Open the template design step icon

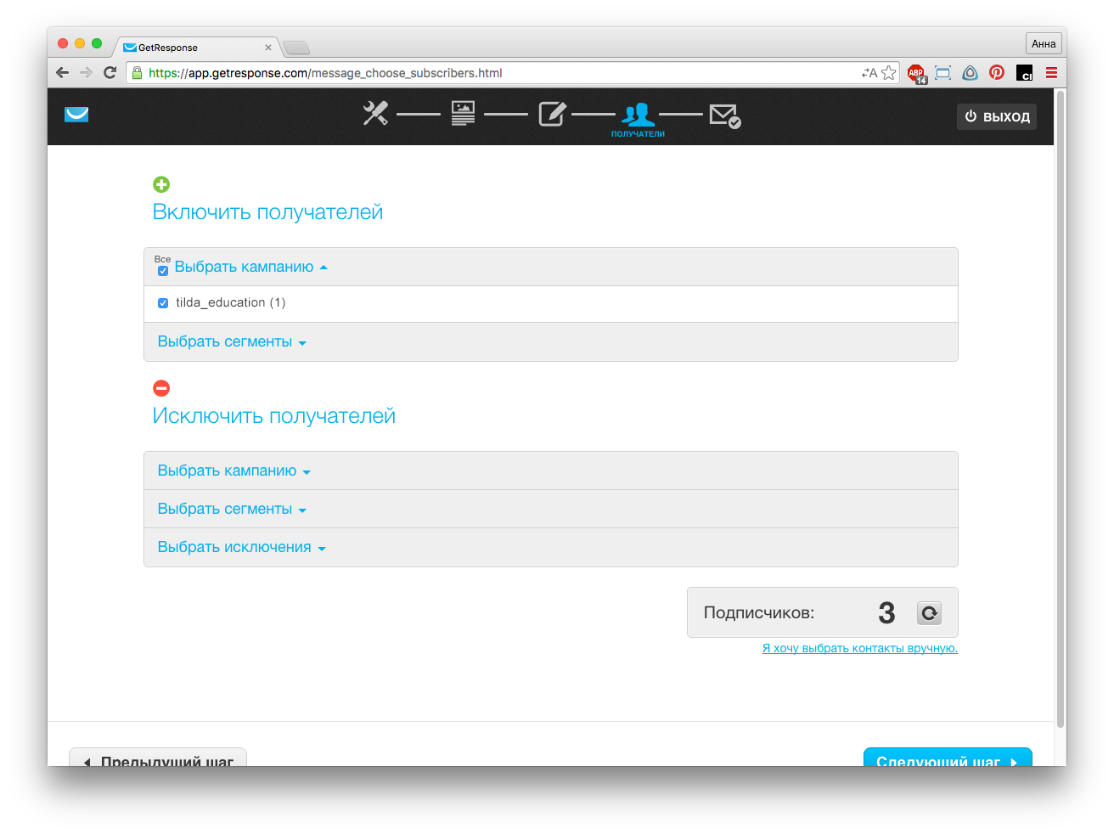[x=463, y=114]
